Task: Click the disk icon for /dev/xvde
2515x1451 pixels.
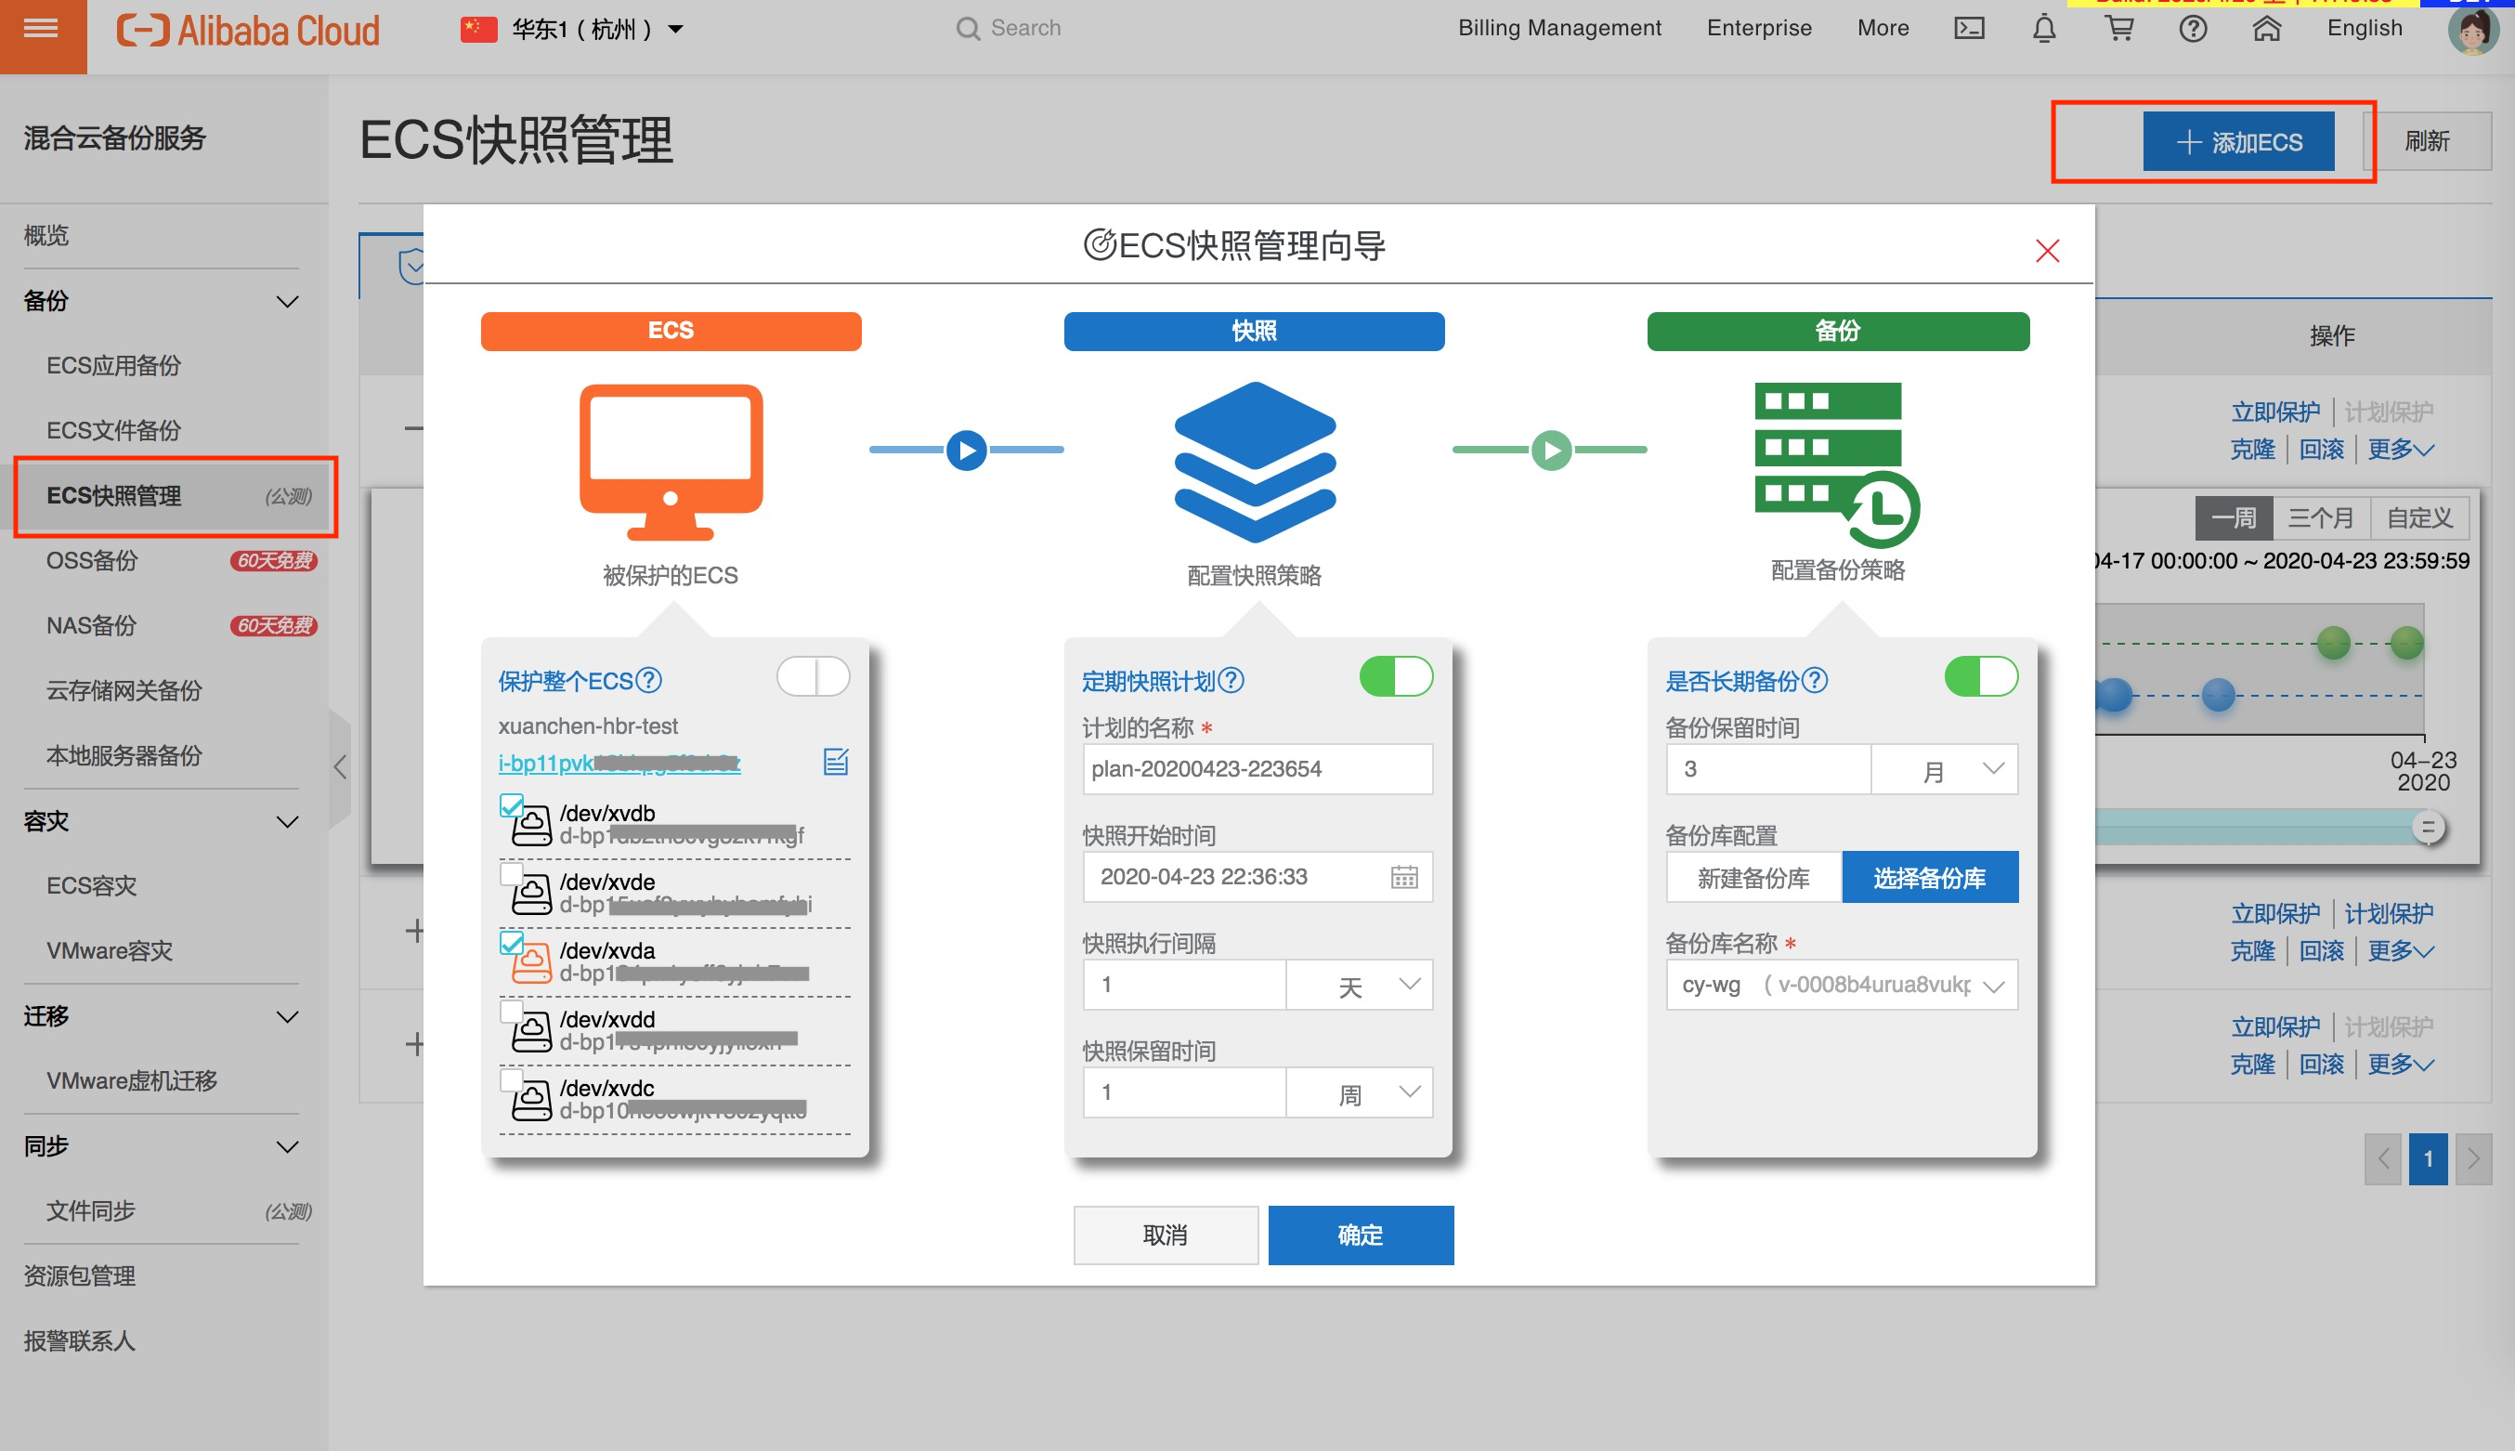Action: (531, 893)
